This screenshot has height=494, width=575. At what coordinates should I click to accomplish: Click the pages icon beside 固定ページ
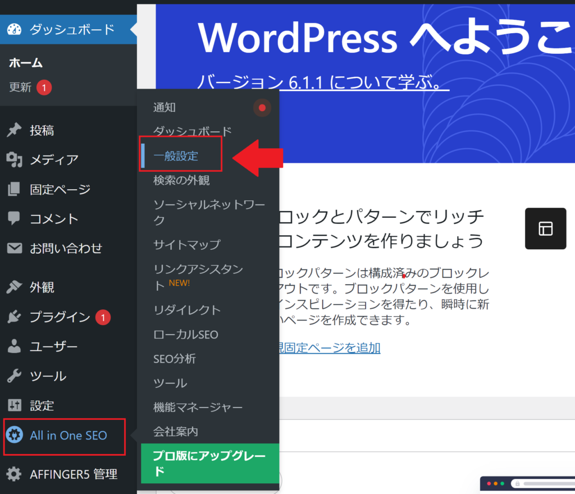pos(14,189)
